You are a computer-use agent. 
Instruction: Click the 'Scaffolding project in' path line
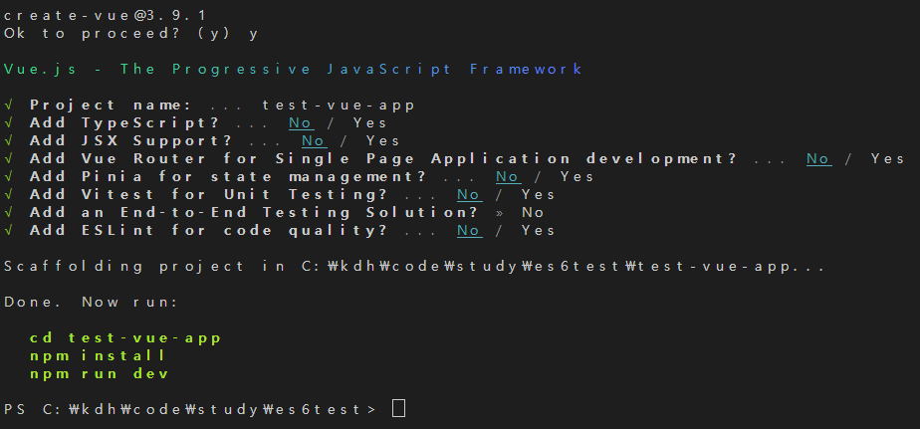pos(414,267)
